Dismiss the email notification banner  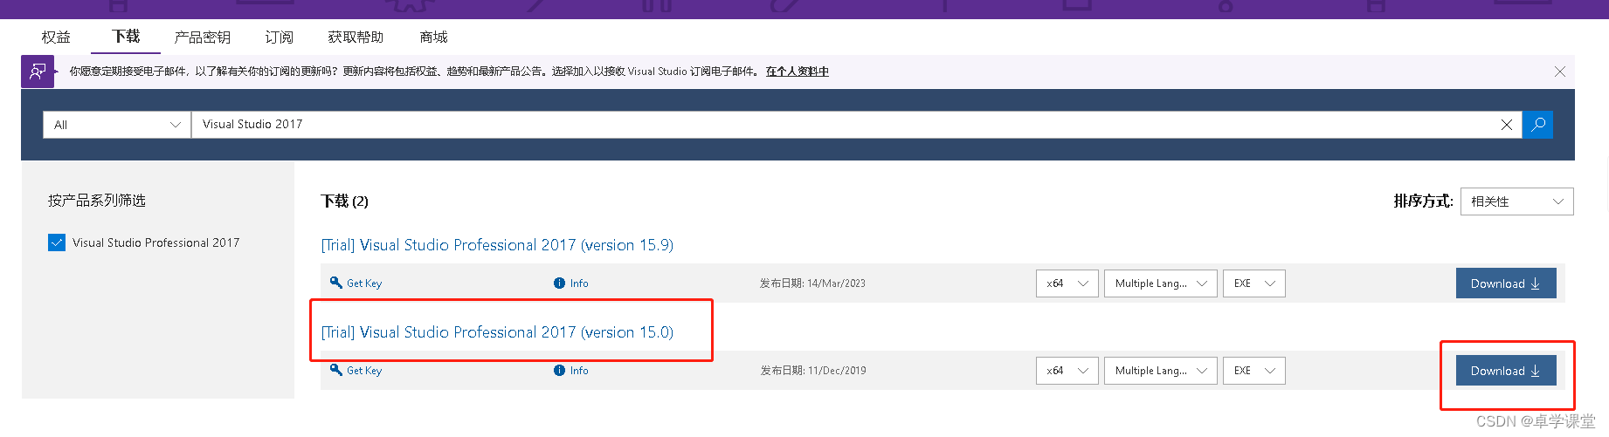[x=1560, y=72]
